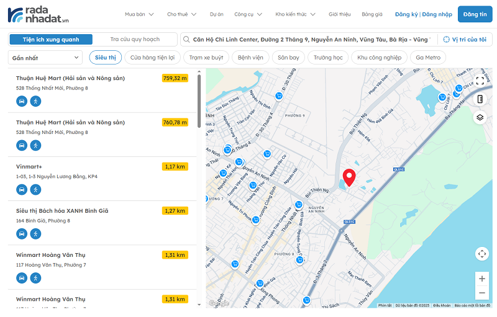The height and width of the screenshot is (317, 497).
Task: Click the address search input field
Action: click(x=309, y=40)
